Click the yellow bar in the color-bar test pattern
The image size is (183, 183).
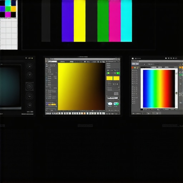pos(80,21)
